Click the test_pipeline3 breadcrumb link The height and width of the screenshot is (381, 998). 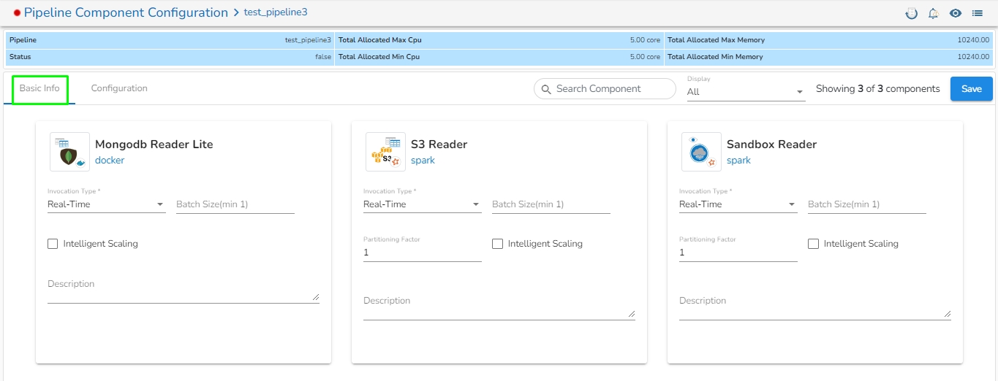pos(275,12)
